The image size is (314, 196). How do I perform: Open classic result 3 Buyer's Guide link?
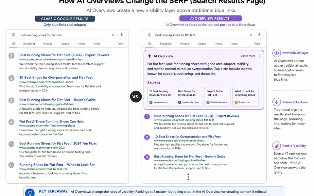[x=58, y=100]
